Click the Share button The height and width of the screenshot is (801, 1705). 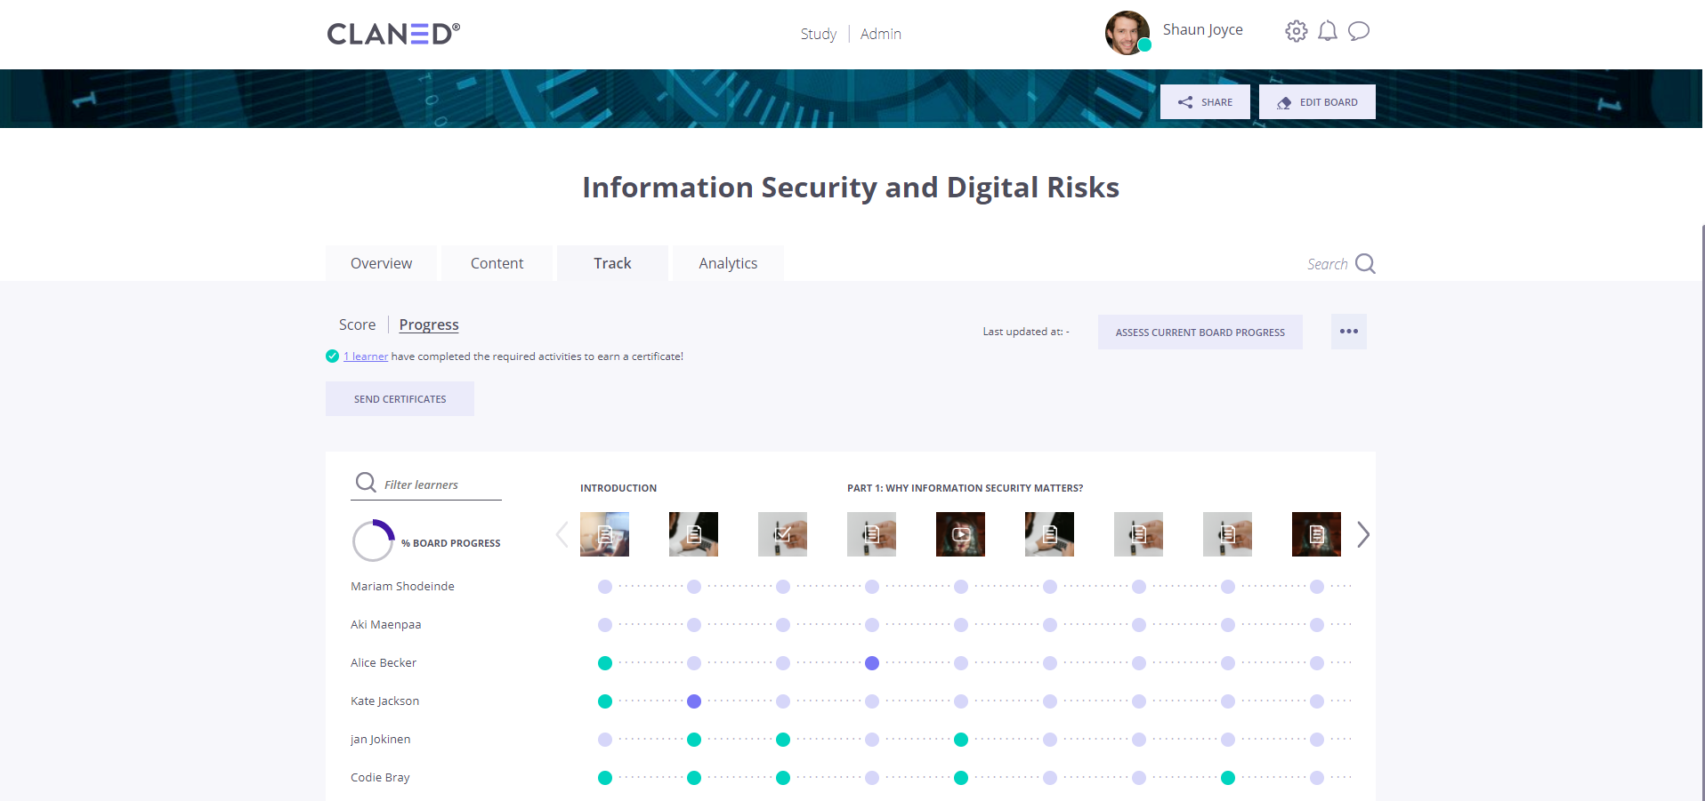[1205, 102]
